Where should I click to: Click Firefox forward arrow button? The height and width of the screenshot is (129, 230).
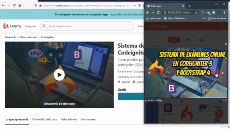point(9,5)
